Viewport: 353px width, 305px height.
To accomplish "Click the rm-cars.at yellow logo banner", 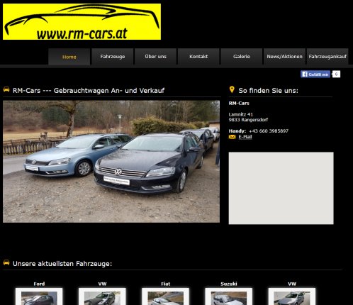I will 82,21.
